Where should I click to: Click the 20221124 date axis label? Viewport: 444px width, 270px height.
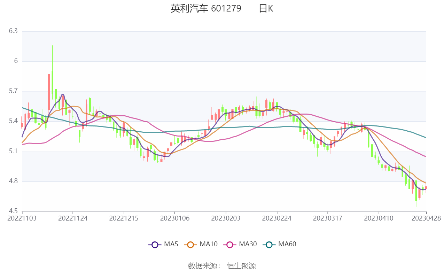[x=73, y=218]
